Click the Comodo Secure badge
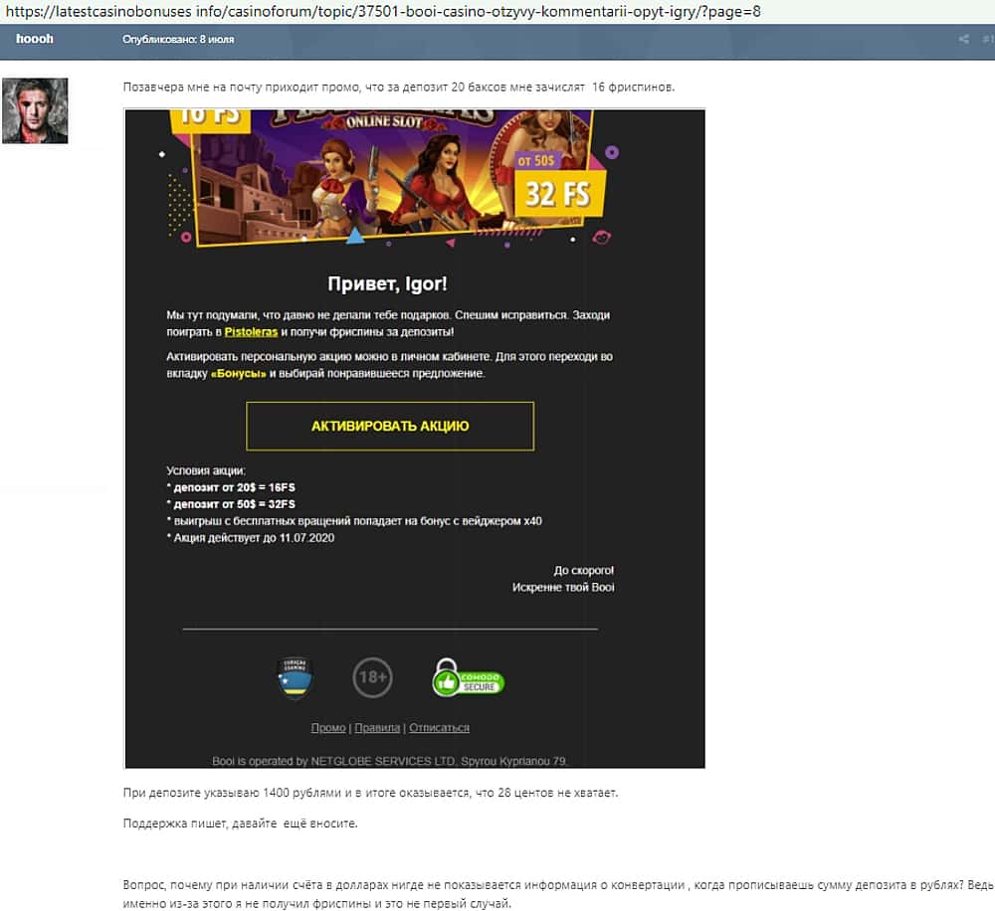This screenshot has width=995, height=911. pyautogui.click(x=468, y=678)
